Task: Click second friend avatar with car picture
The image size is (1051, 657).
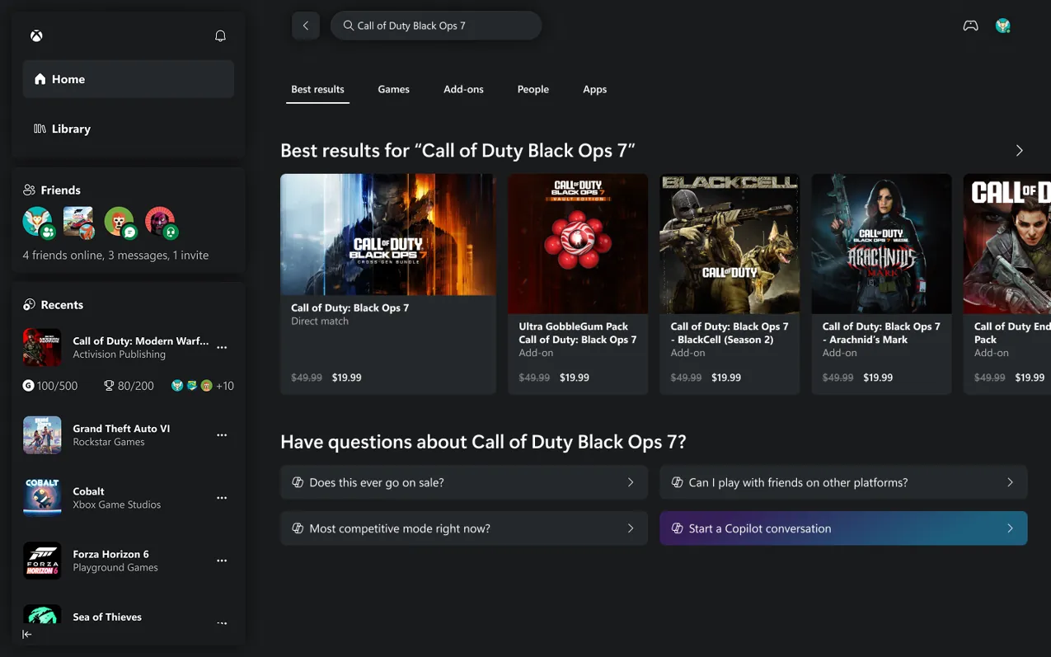Action: pyautogui.click(x=79, y=222)
